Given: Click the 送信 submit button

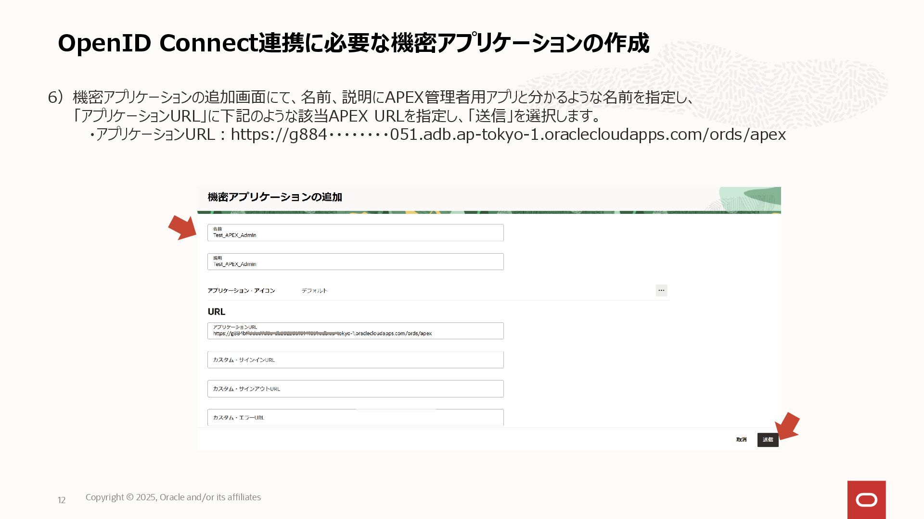Looking at the screenshot, I should click(x=768, y=440).
